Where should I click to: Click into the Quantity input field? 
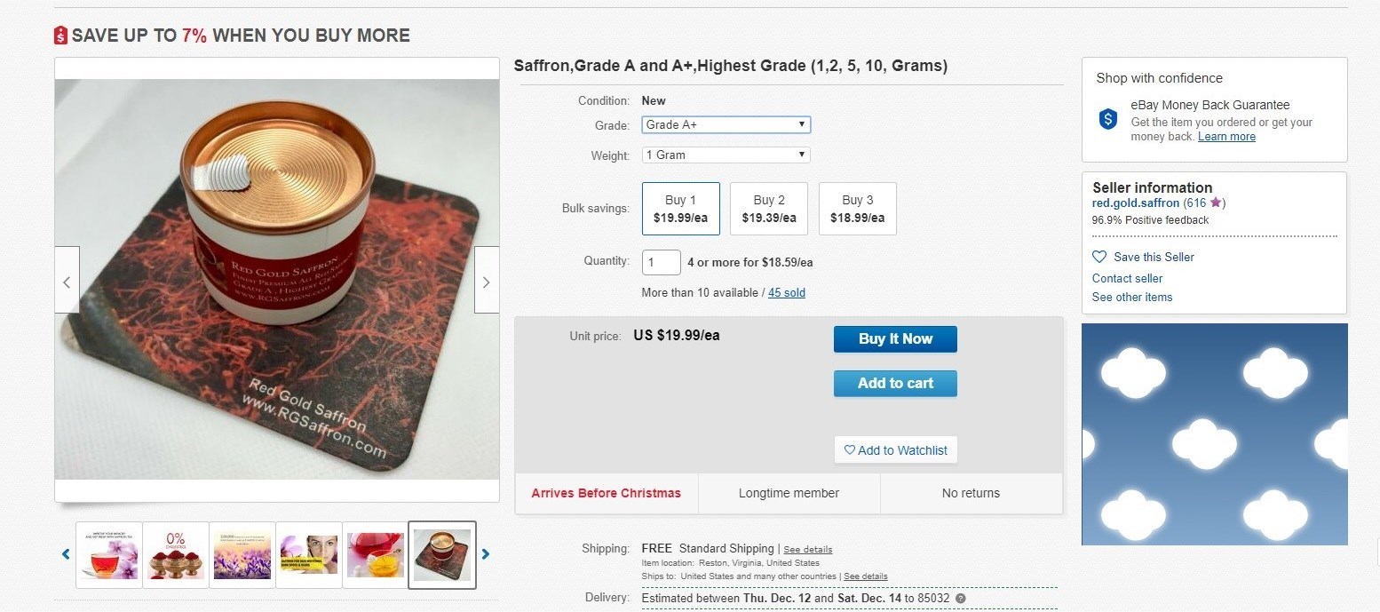pos(661,263)
